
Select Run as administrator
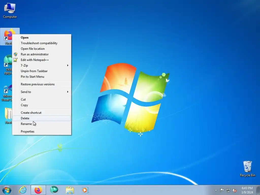pyautogui.click(x=42, y=54)
